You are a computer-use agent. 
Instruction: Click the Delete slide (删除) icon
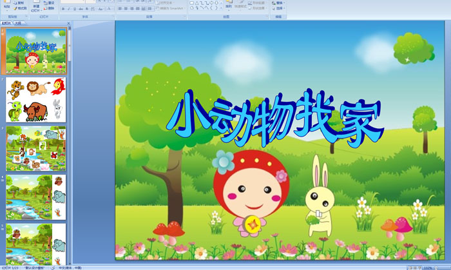pyautogui.click(x=49, y=8)
